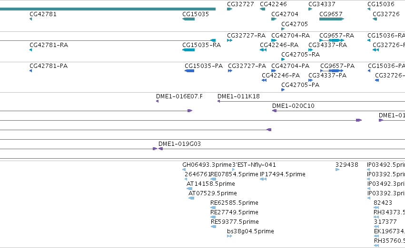Click the CG42246 gene label
Screen dimensions: 405x248
pos(273,4)
